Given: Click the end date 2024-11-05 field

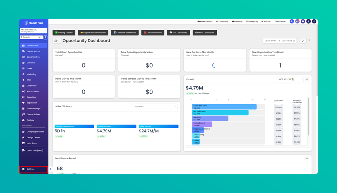Looking at the screenshot, I should click(x=287, y=41).
